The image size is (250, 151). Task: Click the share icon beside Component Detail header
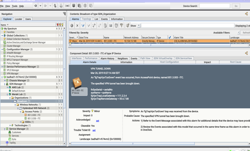pyautogui.click(x=246, y=53)
